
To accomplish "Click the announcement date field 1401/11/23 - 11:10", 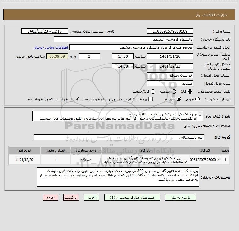I will coord(44,31).
